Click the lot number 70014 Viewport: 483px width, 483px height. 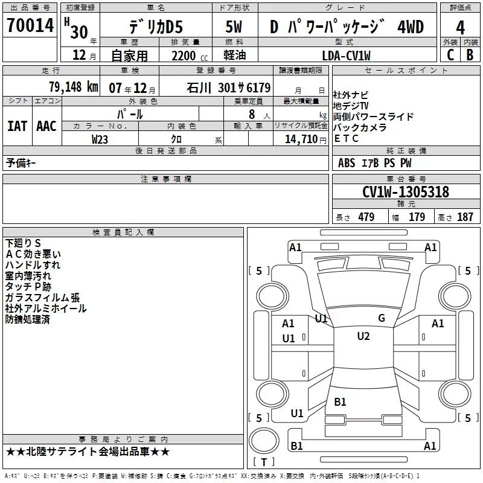[30, 25]
